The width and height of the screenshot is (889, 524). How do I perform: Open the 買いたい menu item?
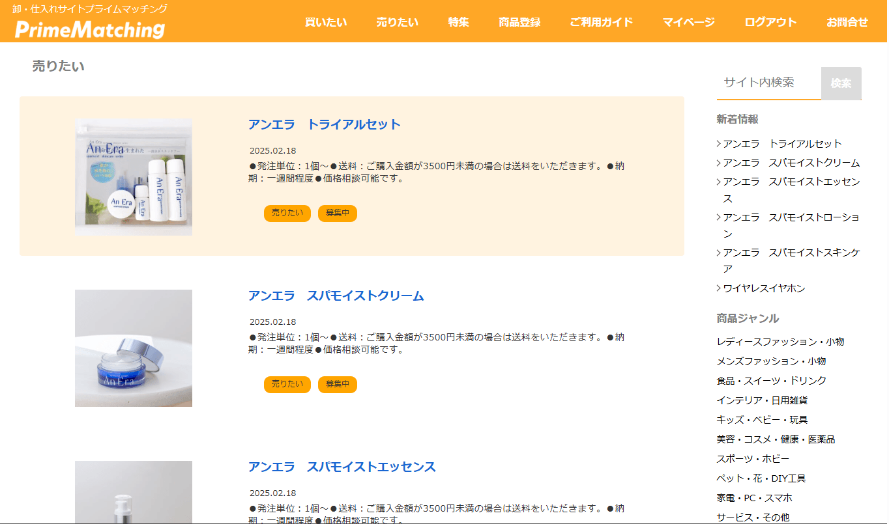(326, 22)
